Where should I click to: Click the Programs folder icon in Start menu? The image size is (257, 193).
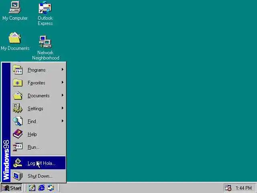click(x=18, y=70)
